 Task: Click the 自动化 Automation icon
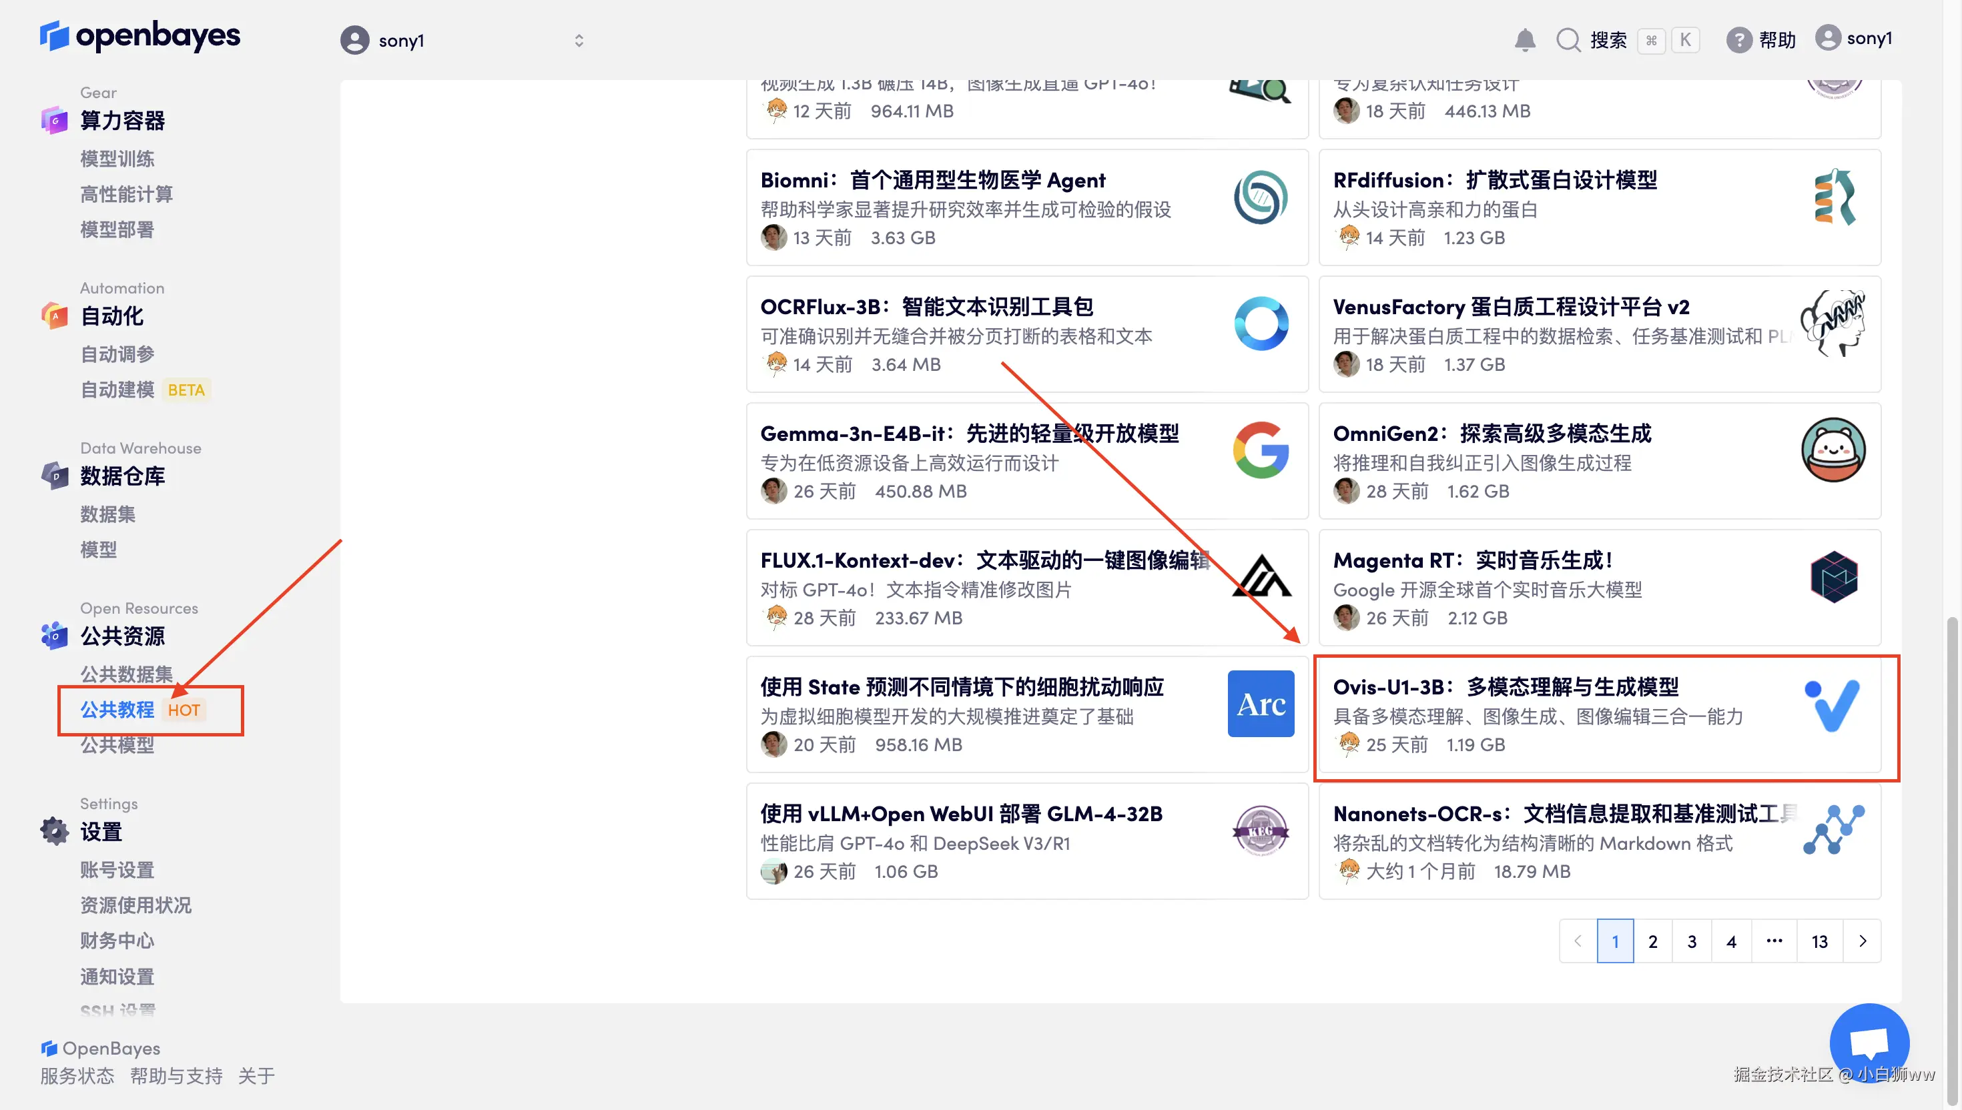pyautogui.click(x=54, y=316)
